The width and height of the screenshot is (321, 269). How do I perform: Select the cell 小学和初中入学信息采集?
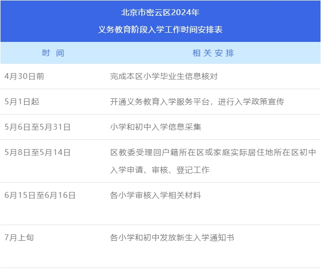155,127
